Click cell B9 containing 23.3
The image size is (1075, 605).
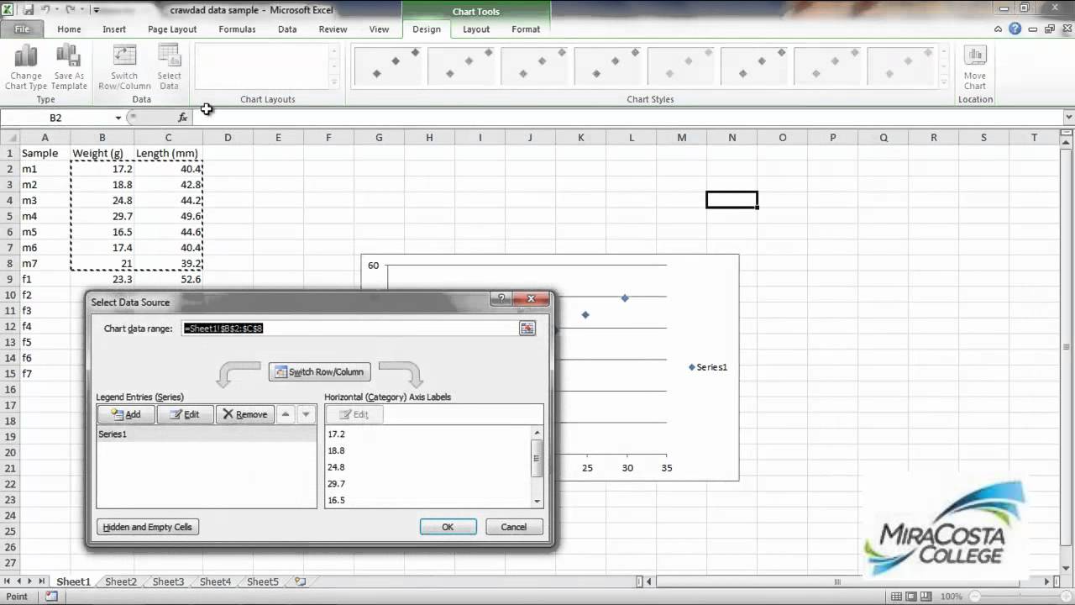tap(102, 279)
